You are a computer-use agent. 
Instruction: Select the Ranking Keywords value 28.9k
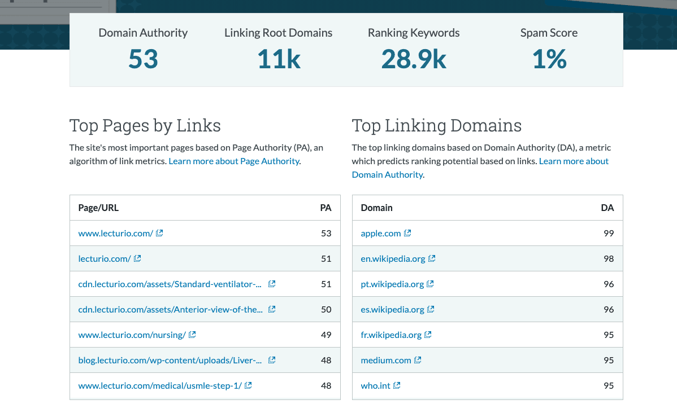click(x=414, y=59)
